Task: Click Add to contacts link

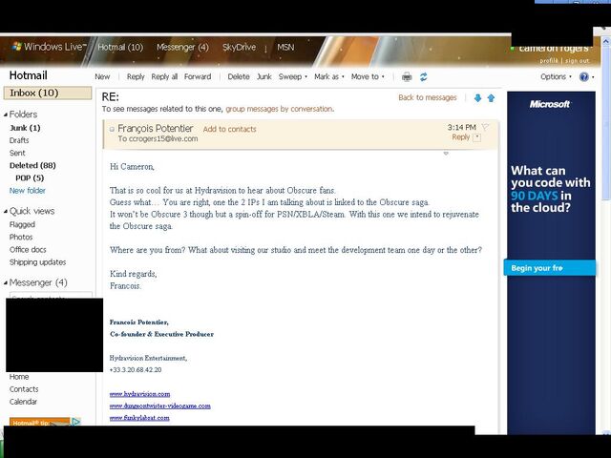Action: (x=229, y=130)
